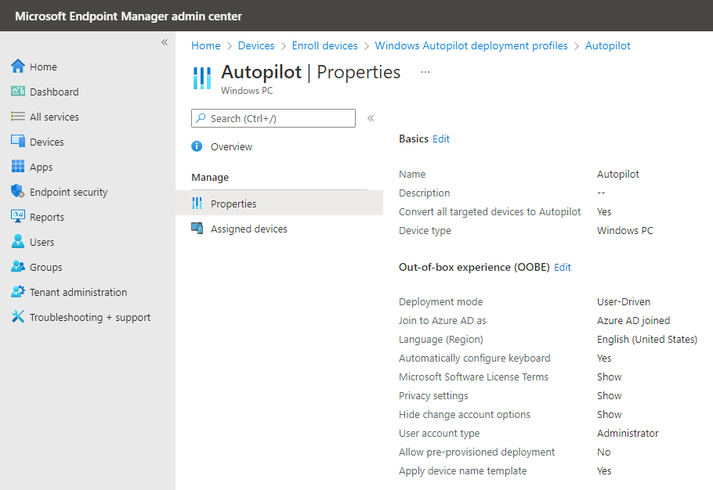Image resolution: width=713 pixels, height=490 pixels.
Task: Click Devices breadcrumb link
Action: 256,45
